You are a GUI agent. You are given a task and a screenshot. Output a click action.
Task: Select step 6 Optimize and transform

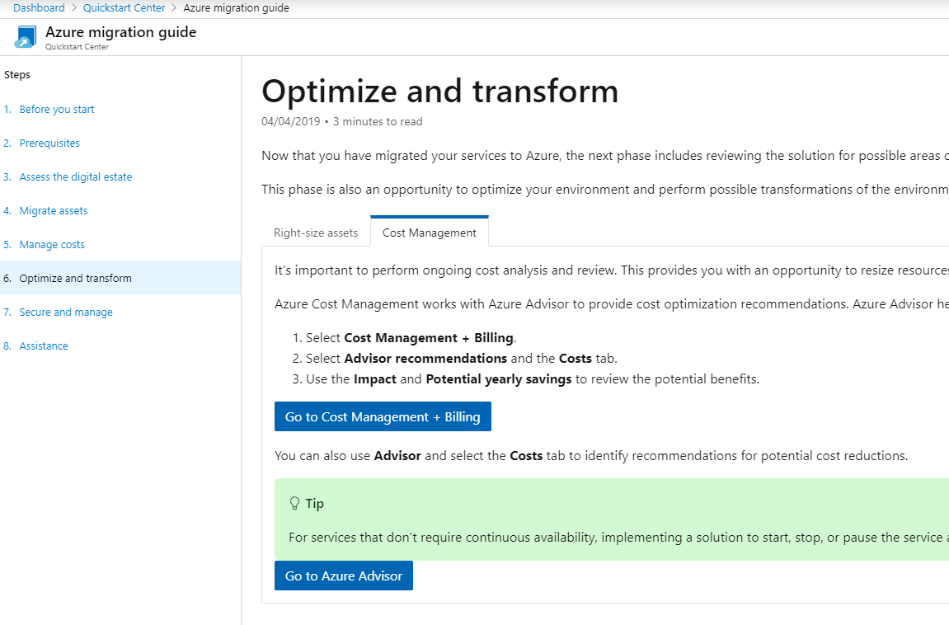(x=120, y=278)
